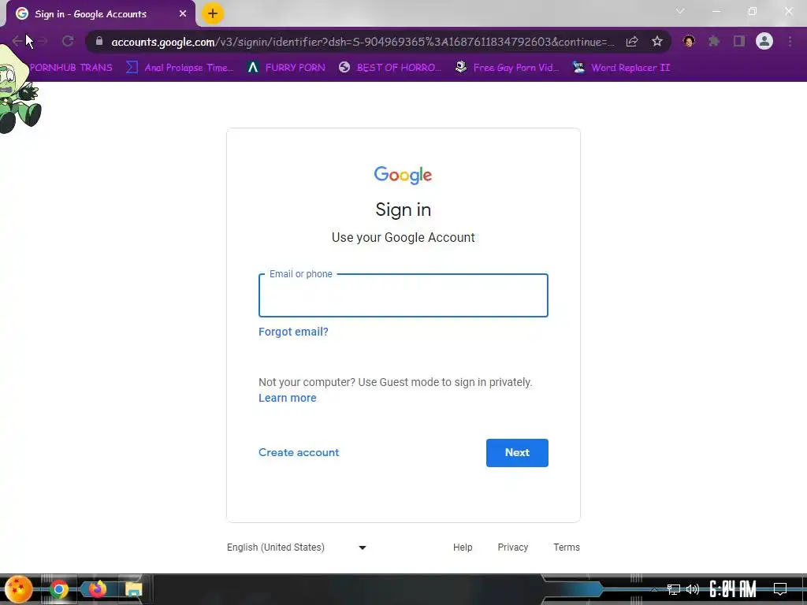Expand the English (United States) language dropdown
The image size is (807, 605).
(x=297, y=547)
